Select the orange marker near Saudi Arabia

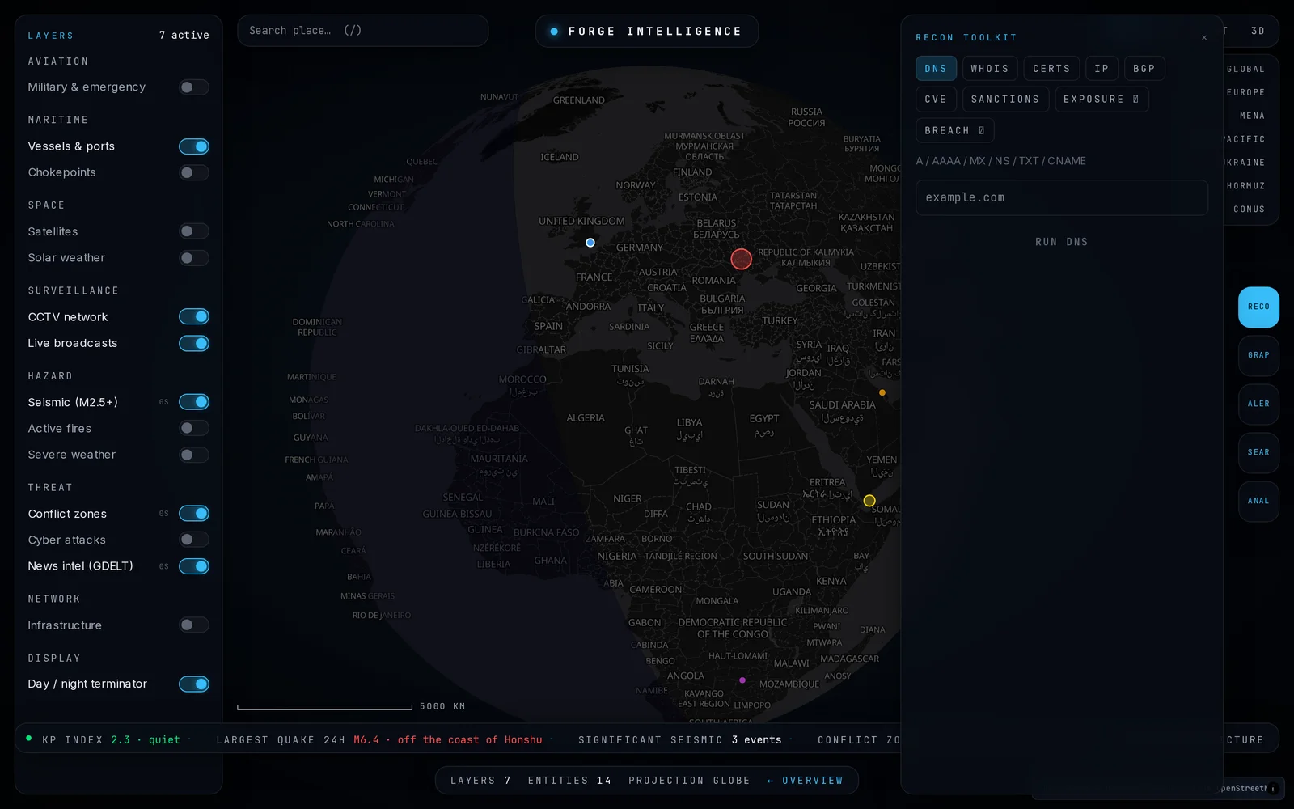882,392
